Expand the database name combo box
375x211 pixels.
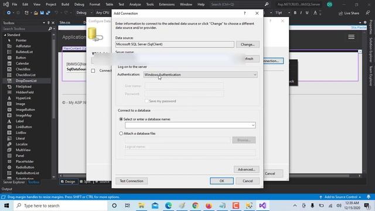tap(253, 125)
